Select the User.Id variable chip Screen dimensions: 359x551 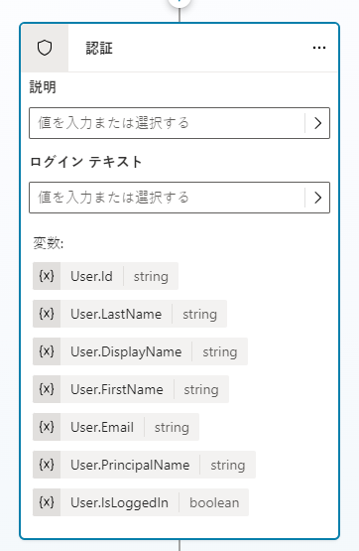tap(106, 276)
